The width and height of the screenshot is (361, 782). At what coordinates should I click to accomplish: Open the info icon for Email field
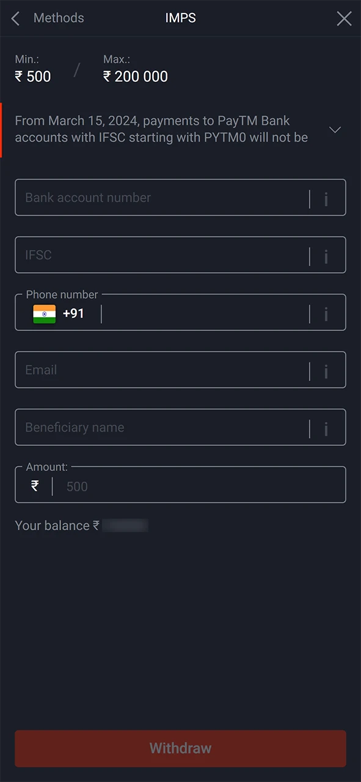(x=326, y=371)
